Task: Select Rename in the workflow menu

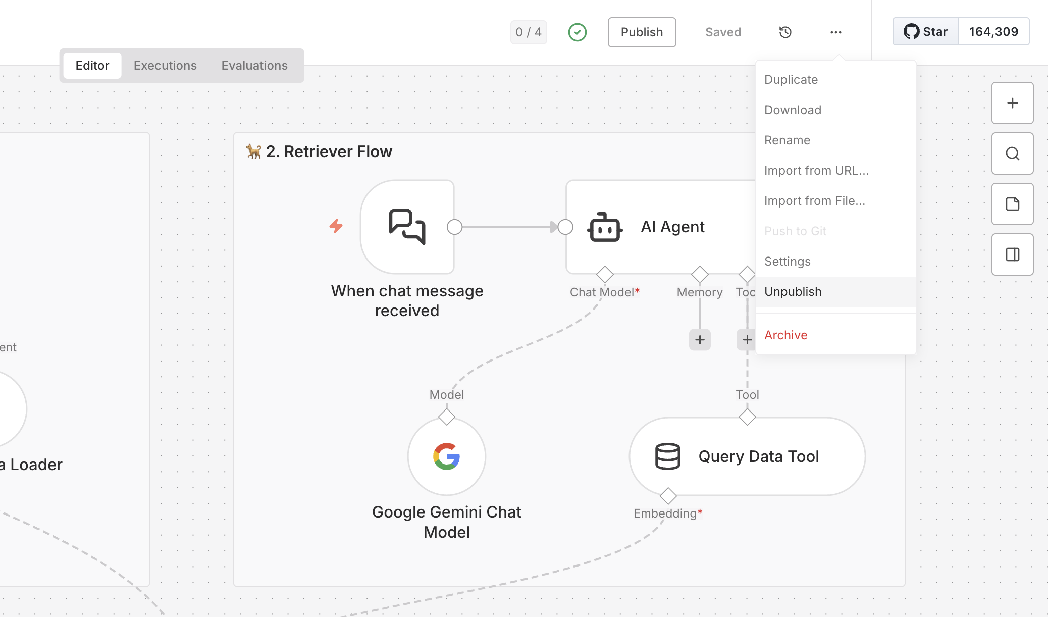Action: 788,140
